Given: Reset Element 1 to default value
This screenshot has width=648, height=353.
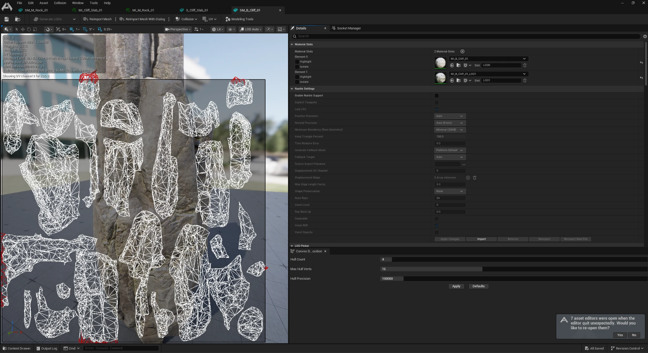Looking at the screenshot, I should pyautogui.click(x=641, y=78).
